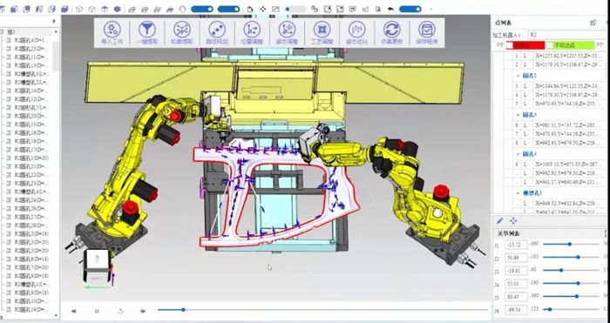Collapse the 圆孔2 group in point list
The width and height of the screenshot is (610, 323).
[518, 76]
